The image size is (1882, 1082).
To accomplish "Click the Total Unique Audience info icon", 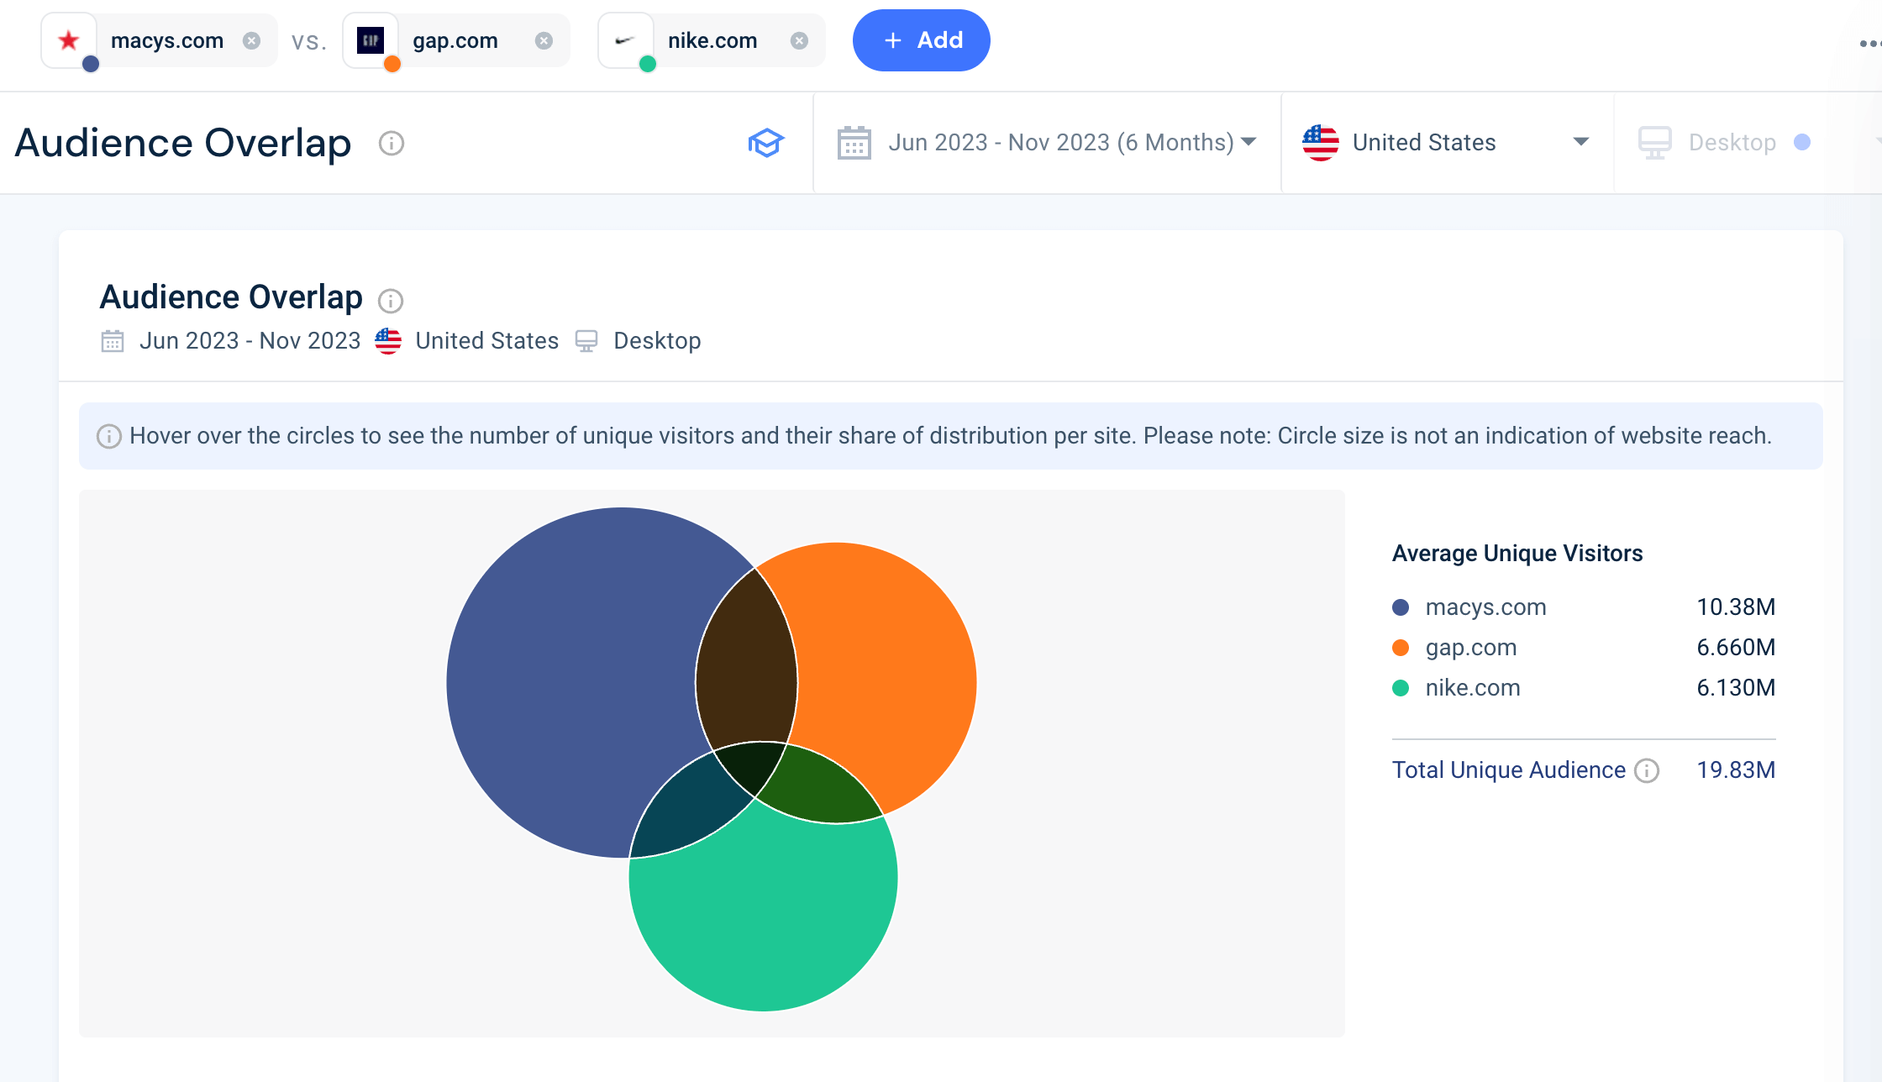I will click(x=1647, y=771).
